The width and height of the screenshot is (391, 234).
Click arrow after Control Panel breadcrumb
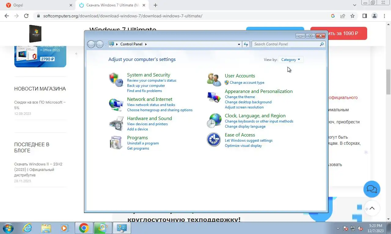click(146, 44)
